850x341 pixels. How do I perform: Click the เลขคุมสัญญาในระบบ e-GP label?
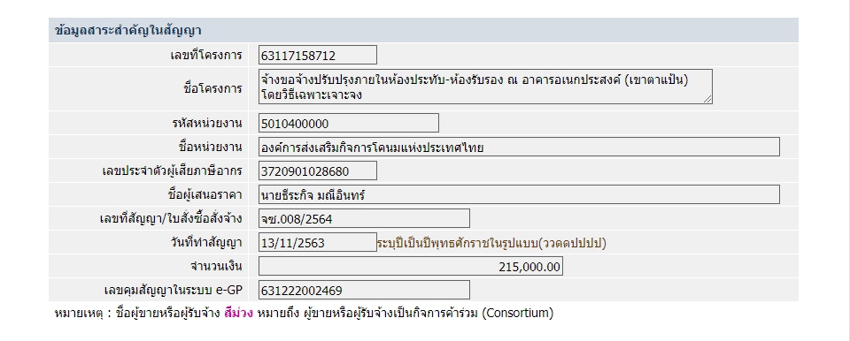(173, 290)
